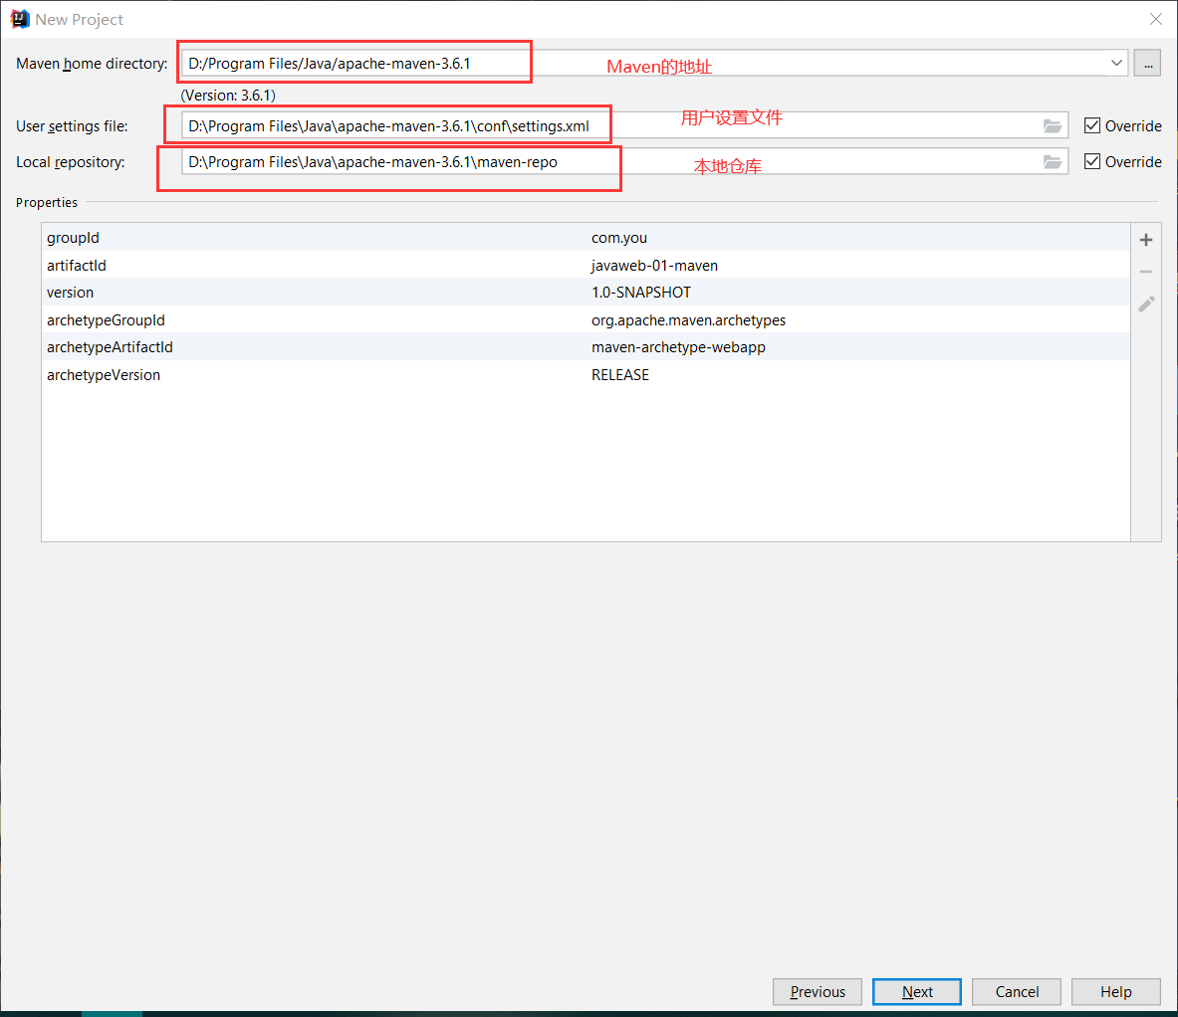
Task: Click the User settings file label
Action: click(72, 126)
